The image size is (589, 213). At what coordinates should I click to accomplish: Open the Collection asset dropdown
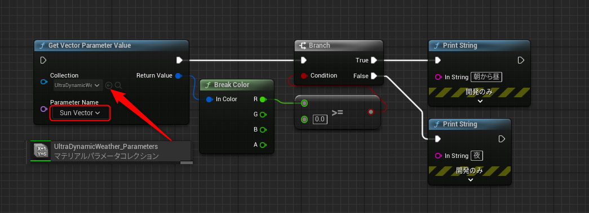pyautogui.click(x=78, y=85)
